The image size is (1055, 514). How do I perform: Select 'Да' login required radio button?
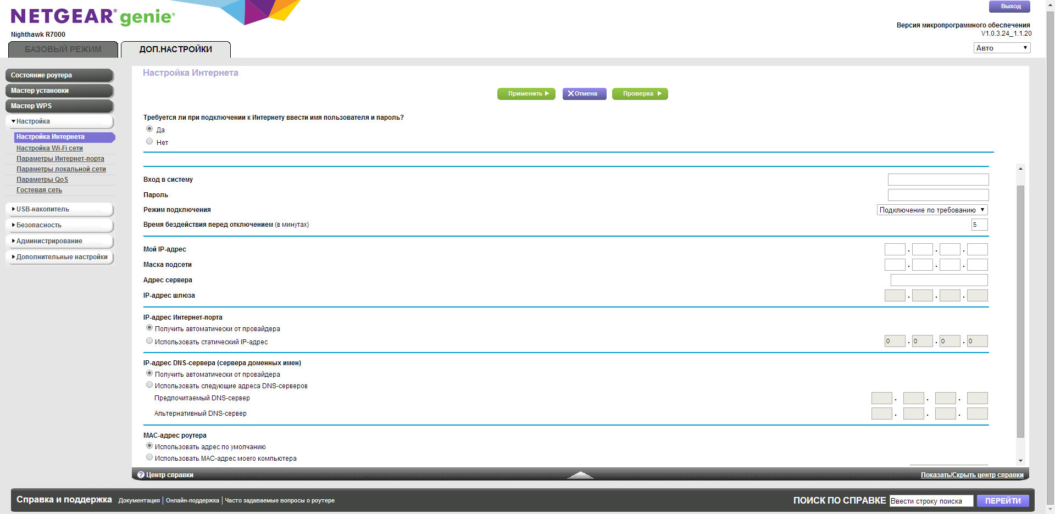149,129
